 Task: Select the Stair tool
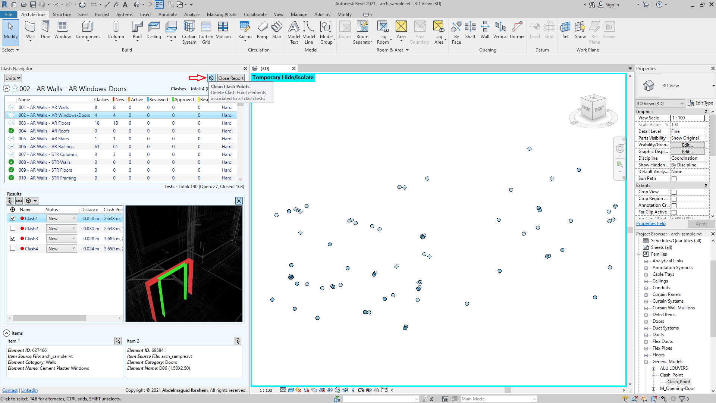[277, 30]
